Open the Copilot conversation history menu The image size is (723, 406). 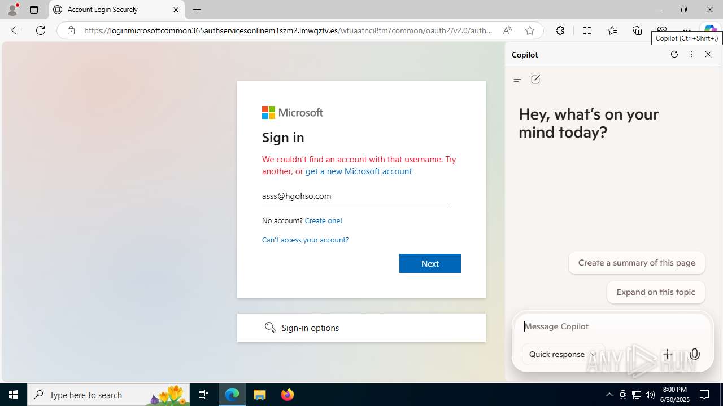click(517, 80)
